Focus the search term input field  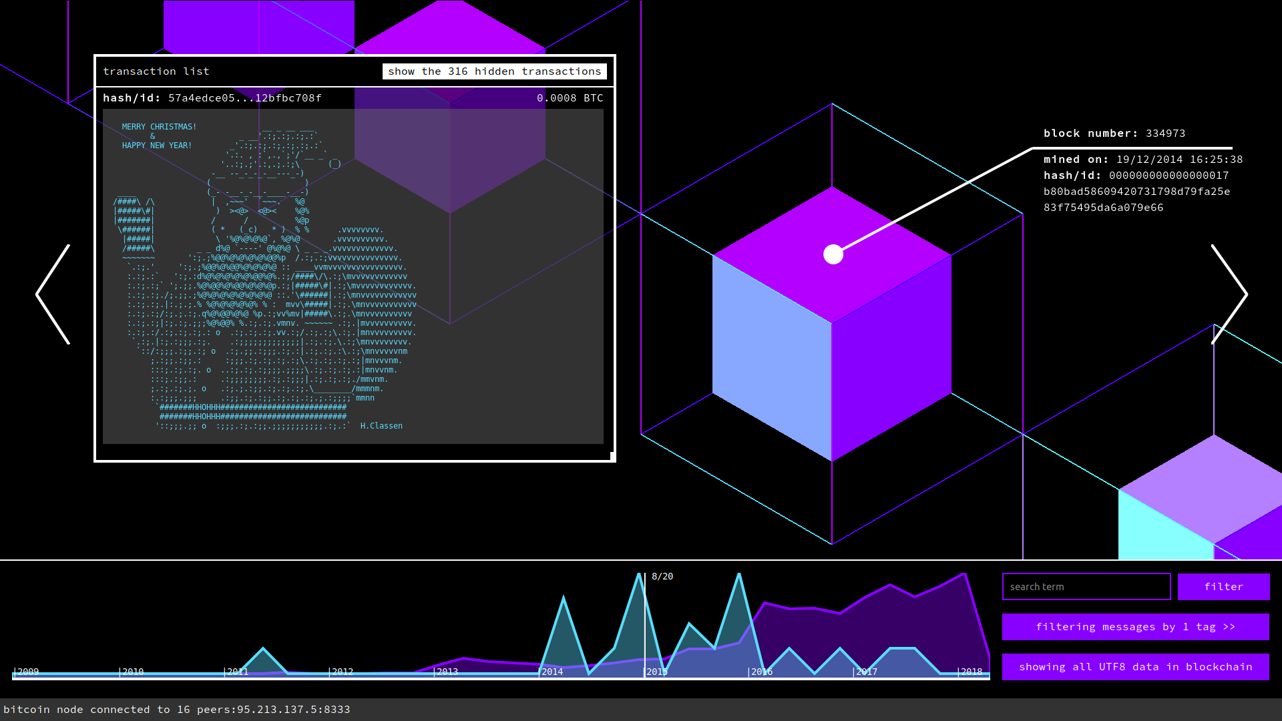click(1086, 587)
